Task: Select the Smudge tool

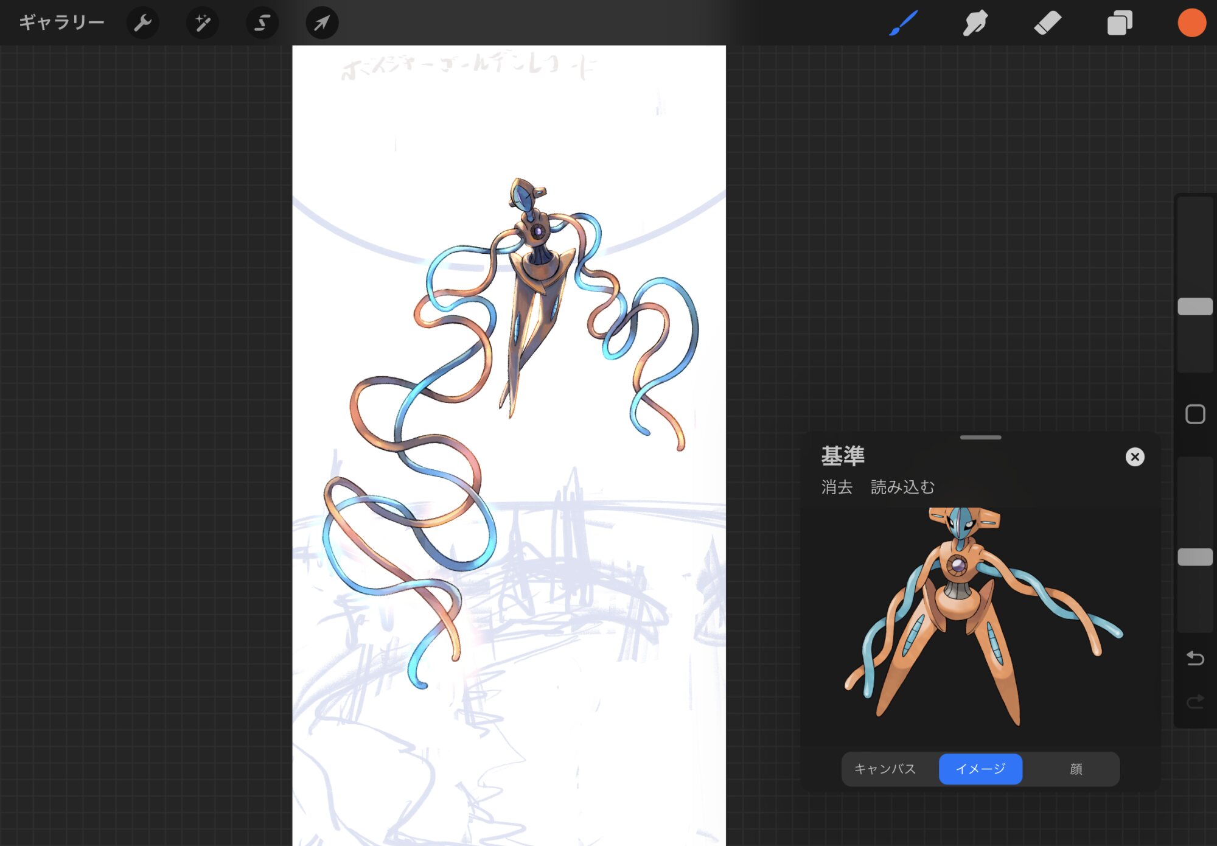Action: point(975,23)
